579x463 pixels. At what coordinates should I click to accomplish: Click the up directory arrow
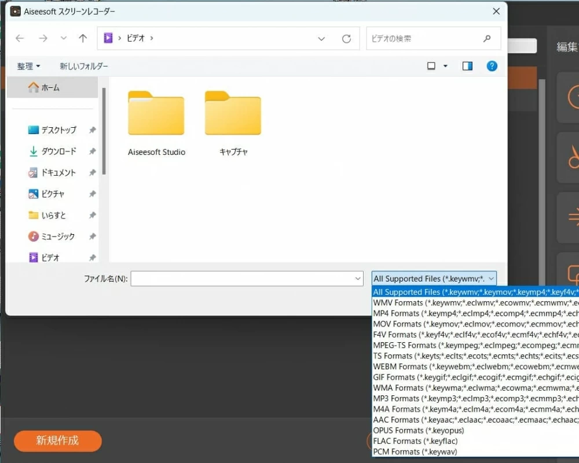[83, 39]
